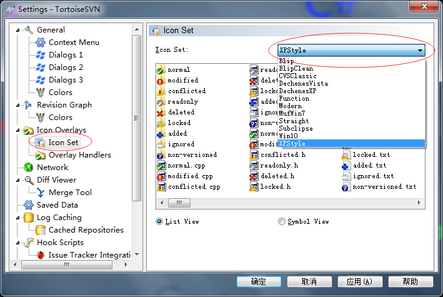Click the modified folder overlay icon
443x297 pixels.
click(x=161, y=80)
